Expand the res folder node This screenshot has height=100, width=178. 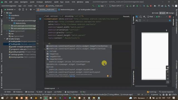(7, 34)
